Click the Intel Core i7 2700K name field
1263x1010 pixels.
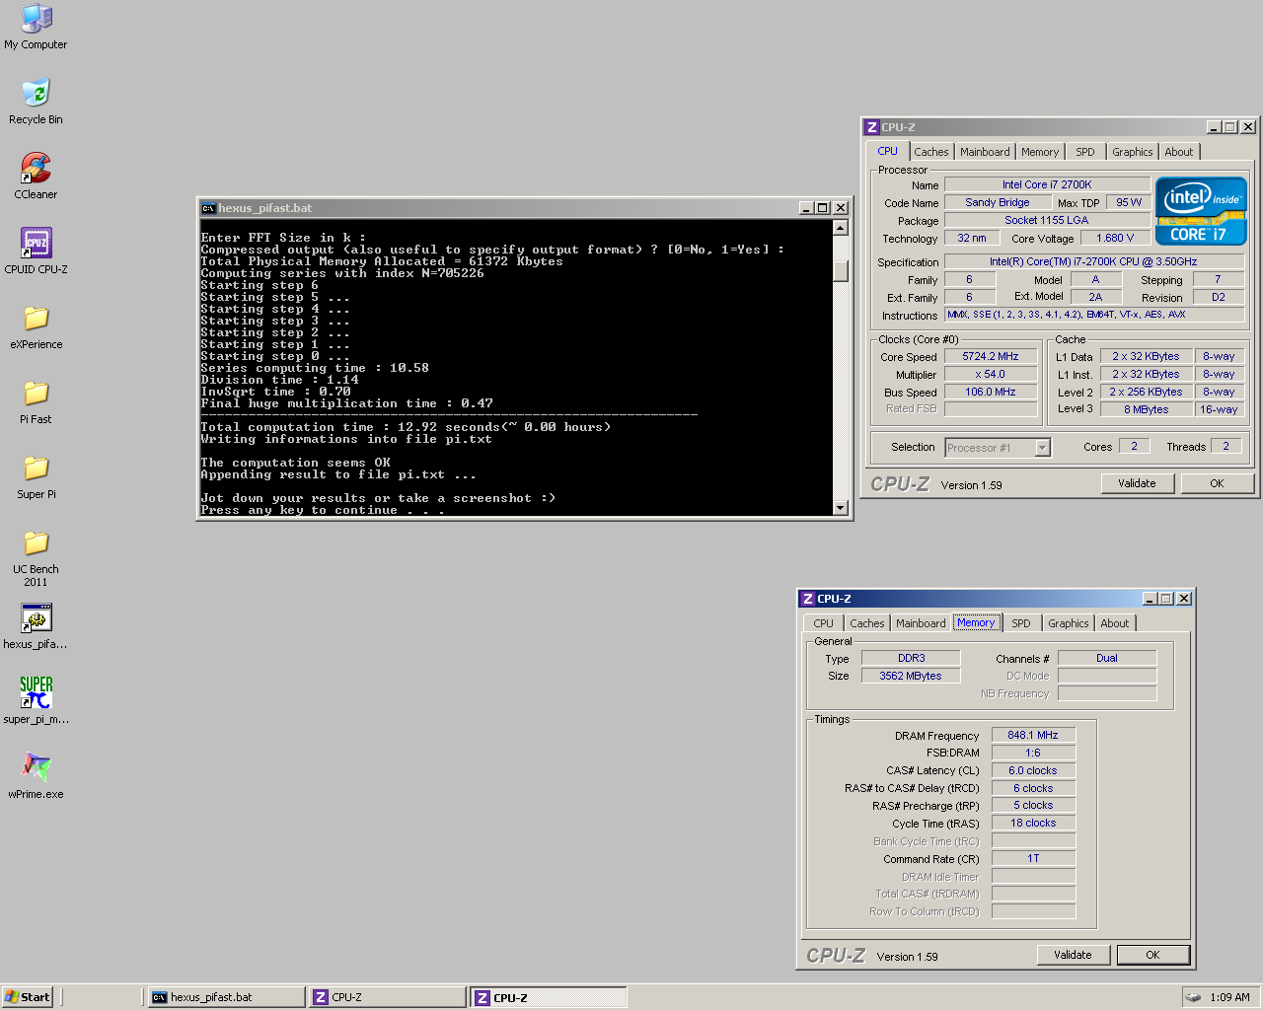1047,184
